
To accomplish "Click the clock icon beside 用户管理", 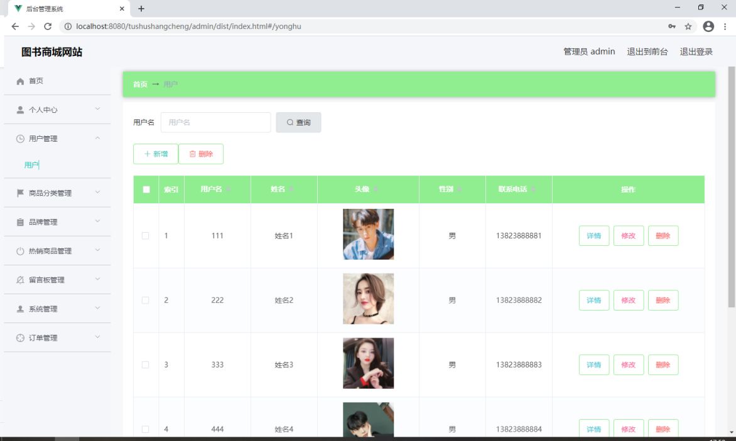I will 20,139.
